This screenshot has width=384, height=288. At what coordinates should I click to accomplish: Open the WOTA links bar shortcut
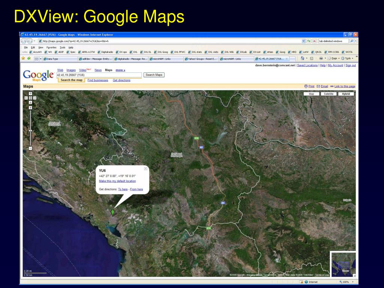coord(347,52)
